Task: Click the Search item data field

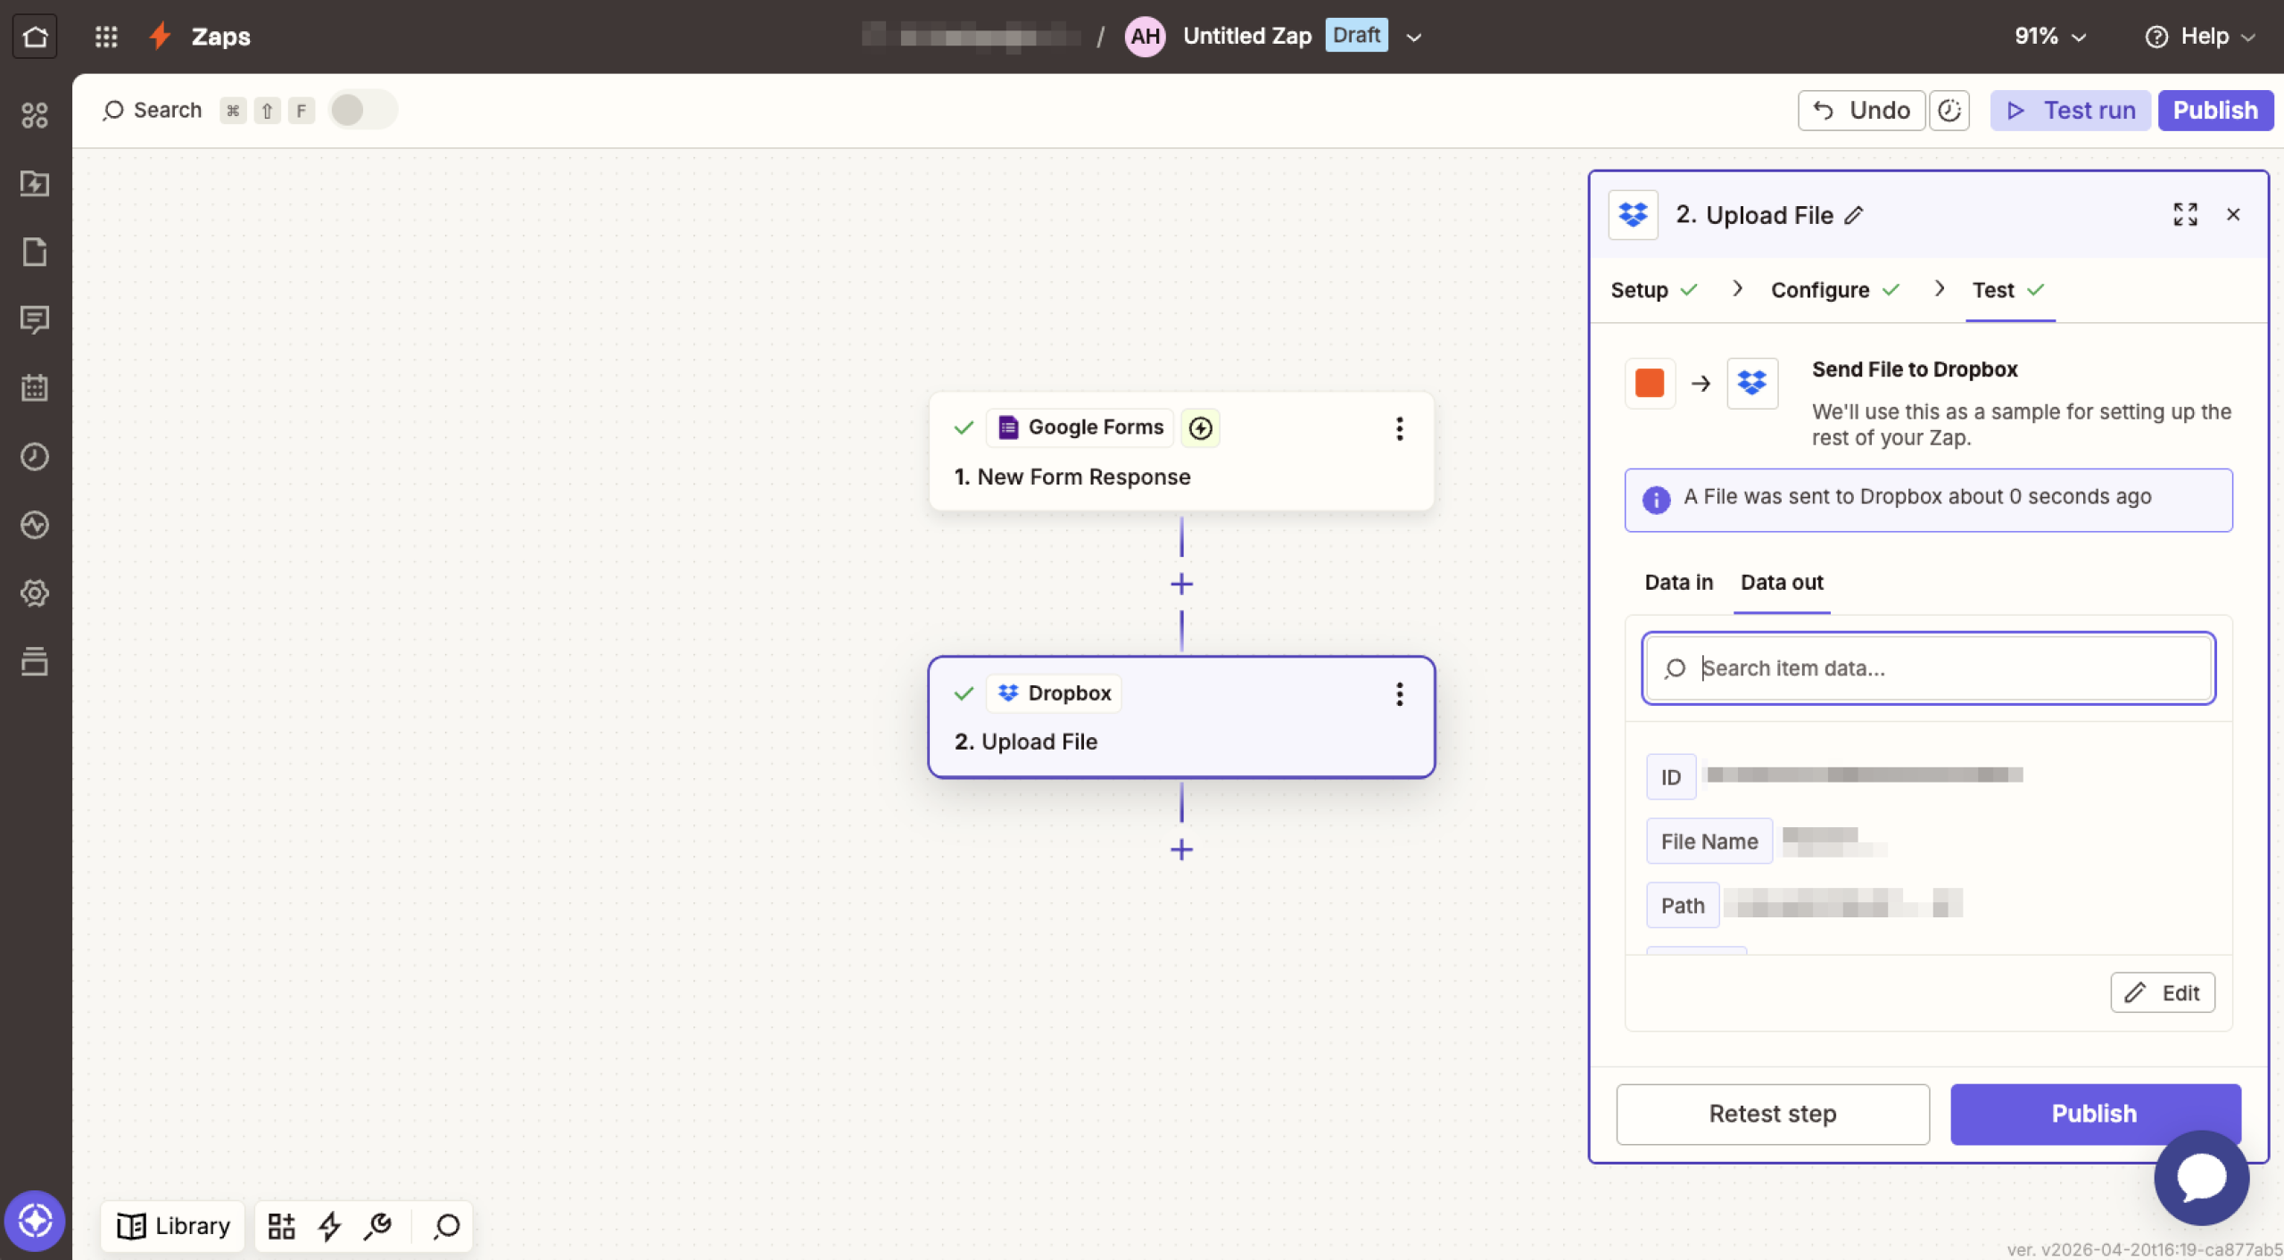Action: point(1927,667)
